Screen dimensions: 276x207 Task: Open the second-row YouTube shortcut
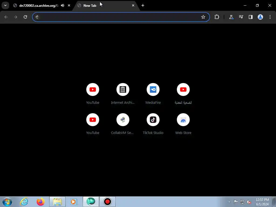(x=93, y=124)
